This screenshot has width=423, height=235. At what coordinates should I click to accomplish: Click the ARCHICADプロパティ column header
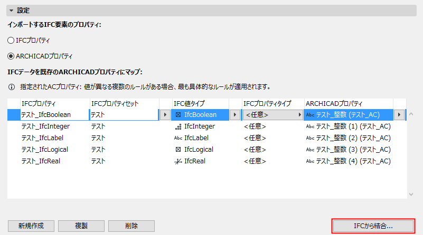click(x=349, y=104)
